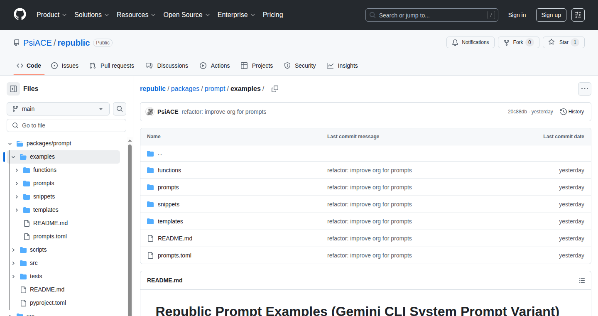The image size is (598, 316).
Task: Click the command palette icon in the header
Action: click(578, 15)
